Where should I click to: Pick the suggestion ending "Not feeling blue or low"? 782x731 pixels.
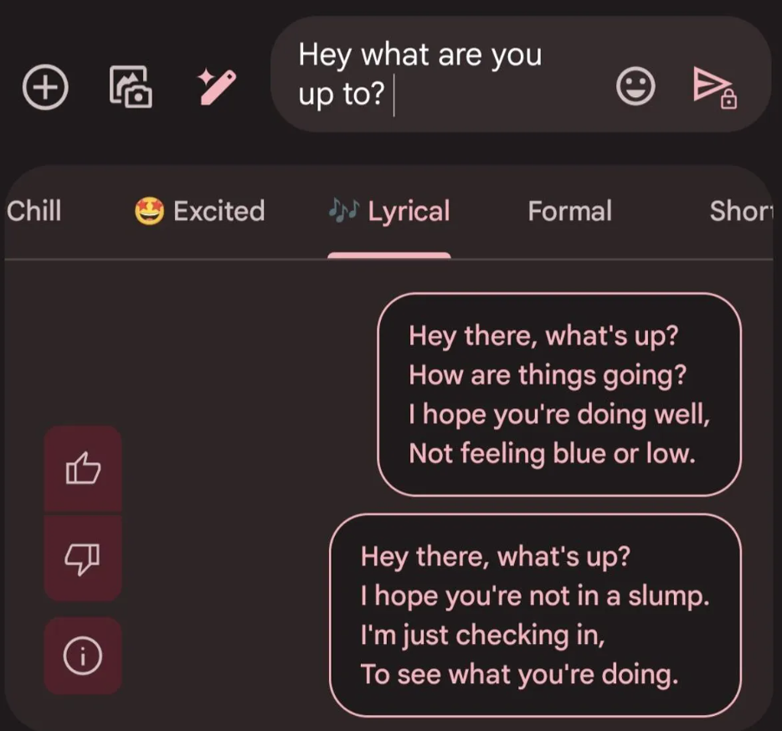558,394
